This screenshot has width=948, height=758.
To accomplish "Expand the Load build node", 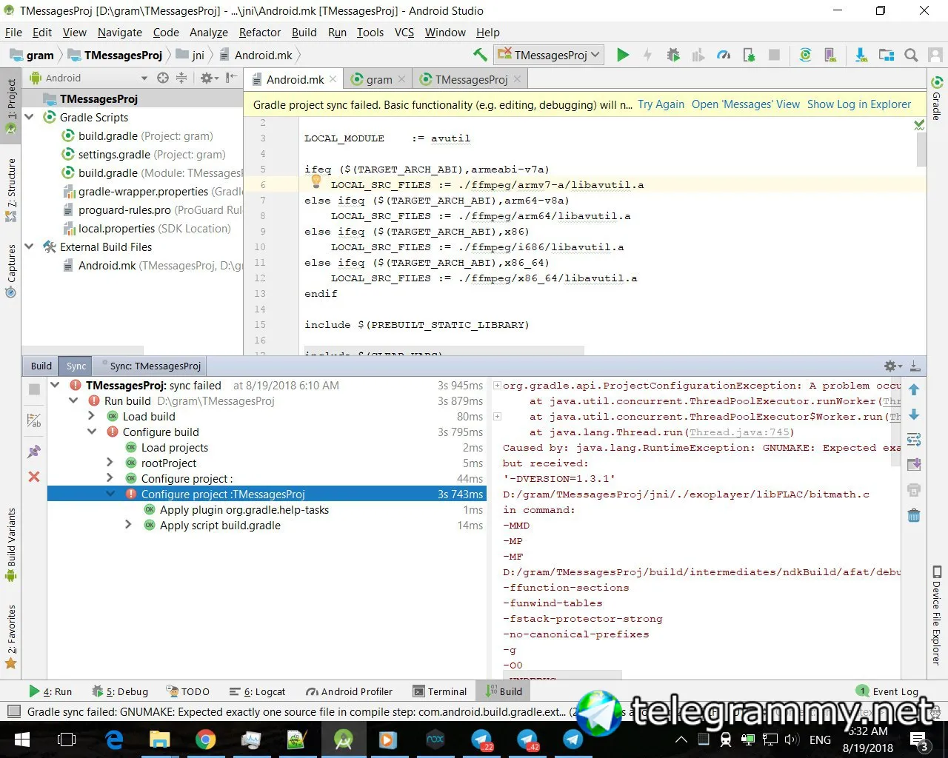I will click(92, 416).
